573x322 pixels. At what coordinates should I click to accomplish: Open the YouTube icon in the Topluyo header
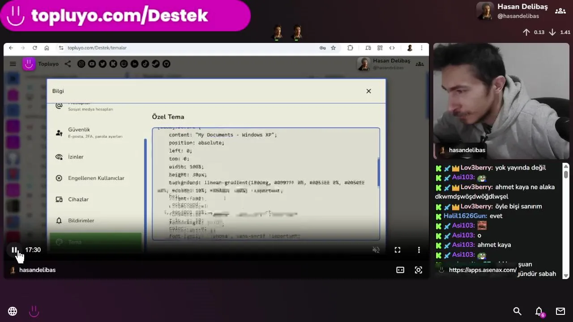pos(92,64)
